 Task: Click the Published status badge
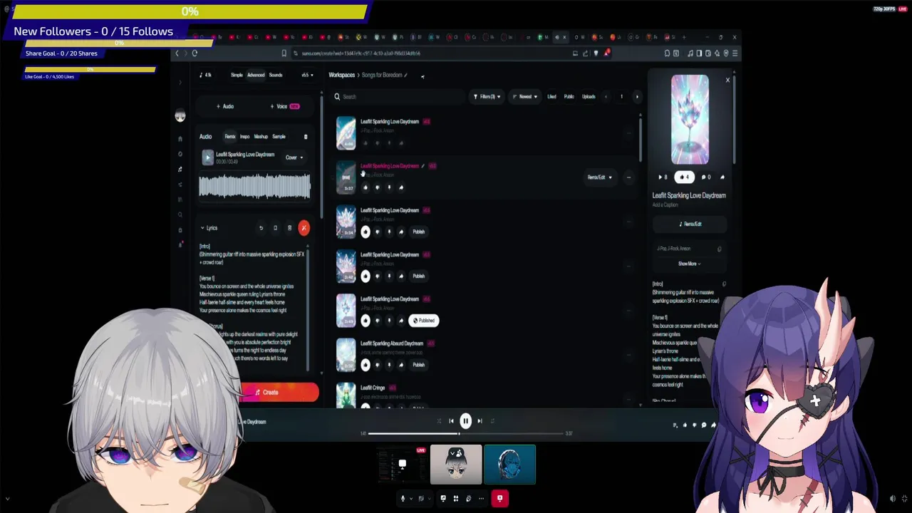[x=424, y=321]
